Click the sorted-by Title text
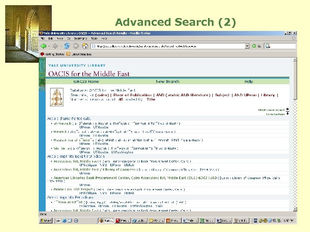This screenshot has height=232, width=310. (x=151, y=99)
